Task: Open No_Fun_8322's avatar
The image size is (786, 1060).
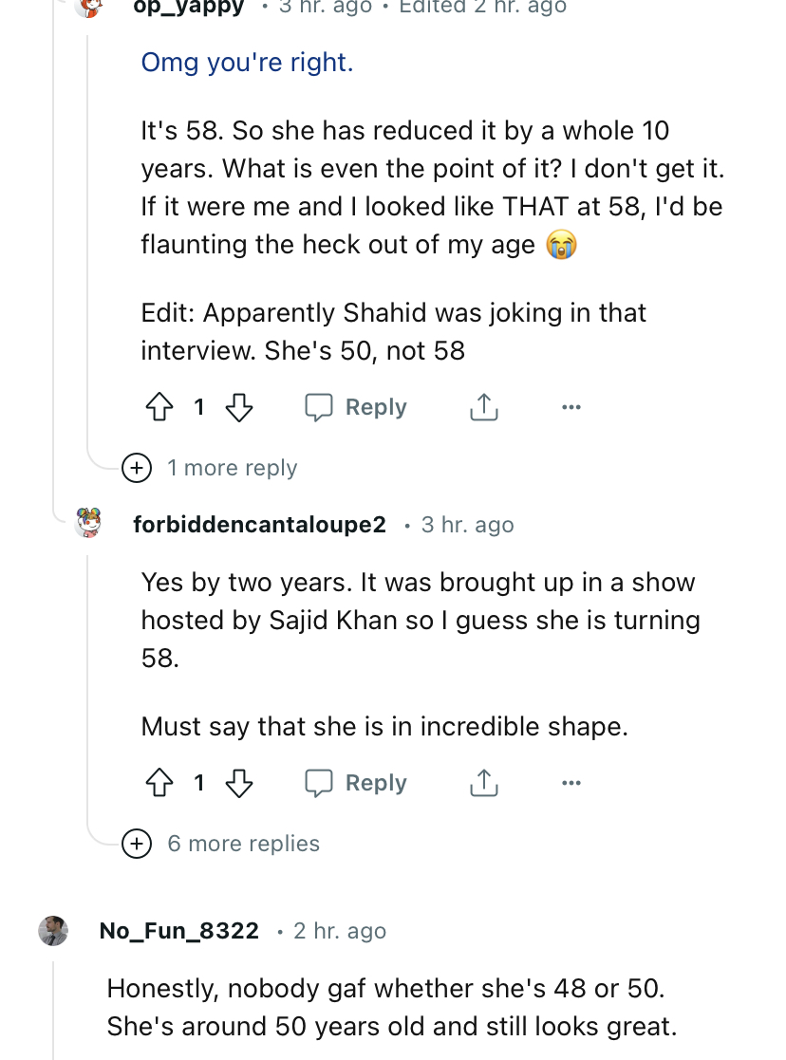Action: [x=53, y=931]
